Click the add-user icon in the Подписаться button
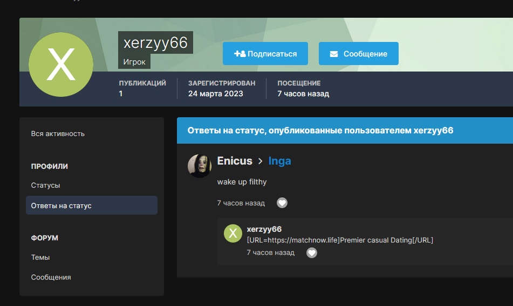 240,54
